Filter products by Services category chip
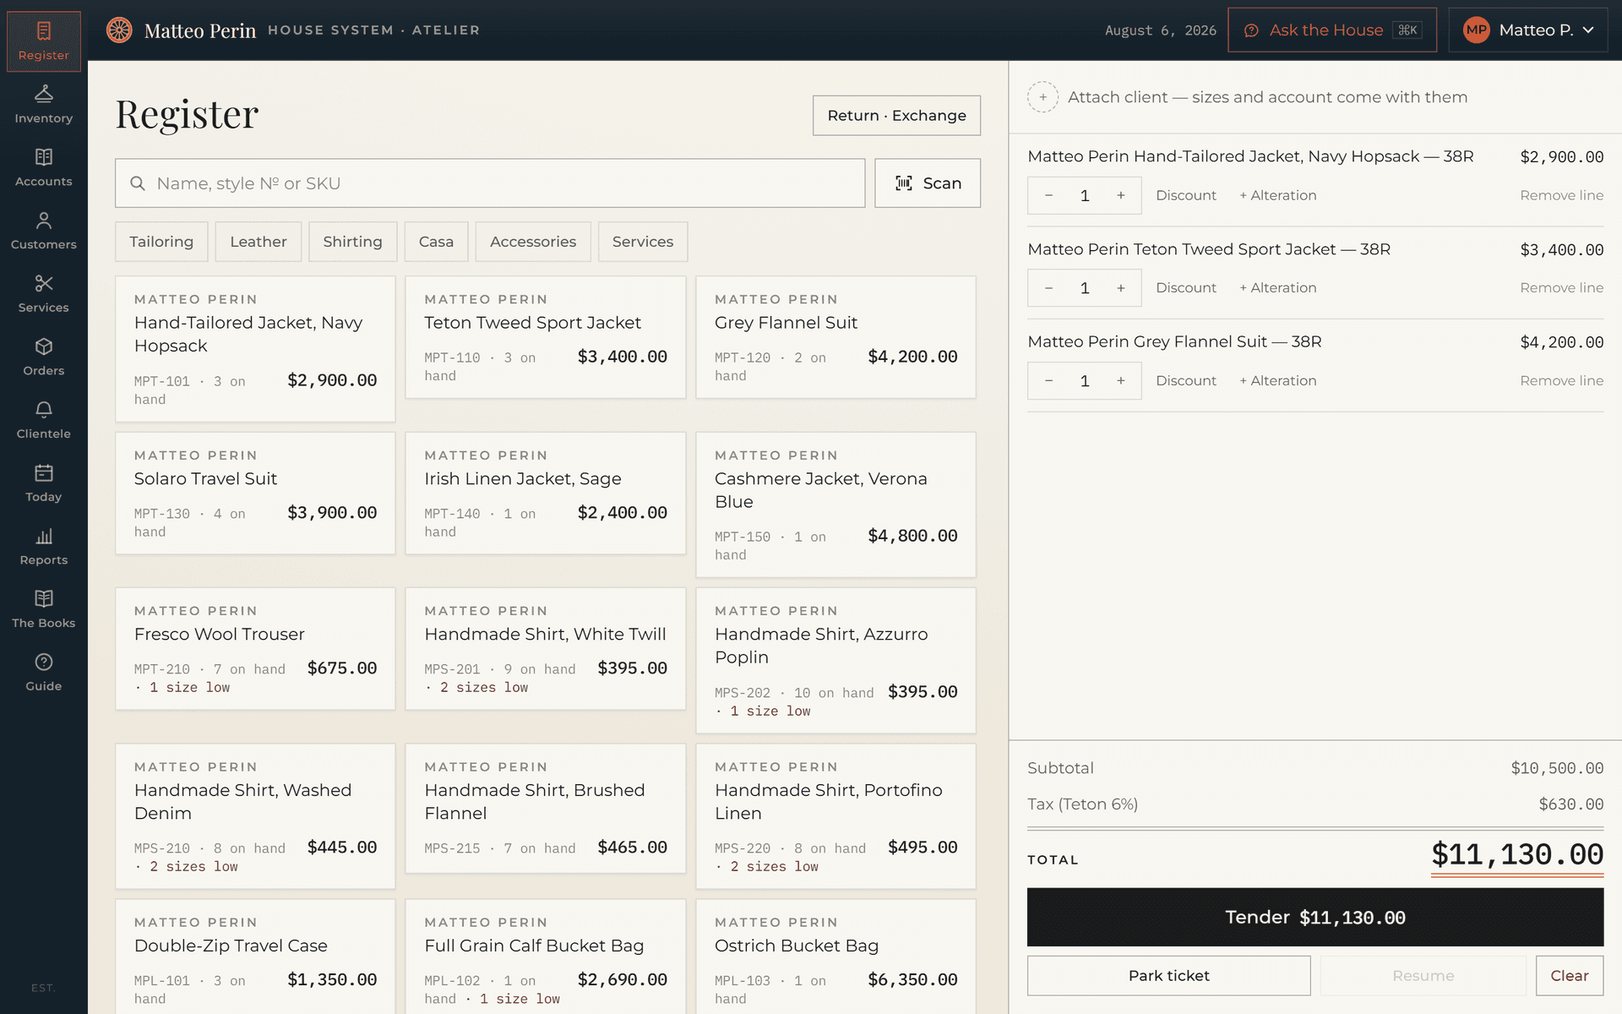1622x1014 pixels. click(x=643, y=242)
